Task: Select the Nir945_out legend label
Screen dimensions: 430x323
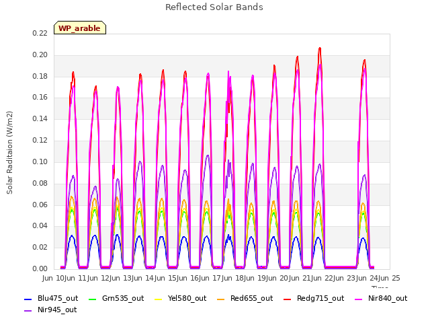Action: (x=57, y=310)
